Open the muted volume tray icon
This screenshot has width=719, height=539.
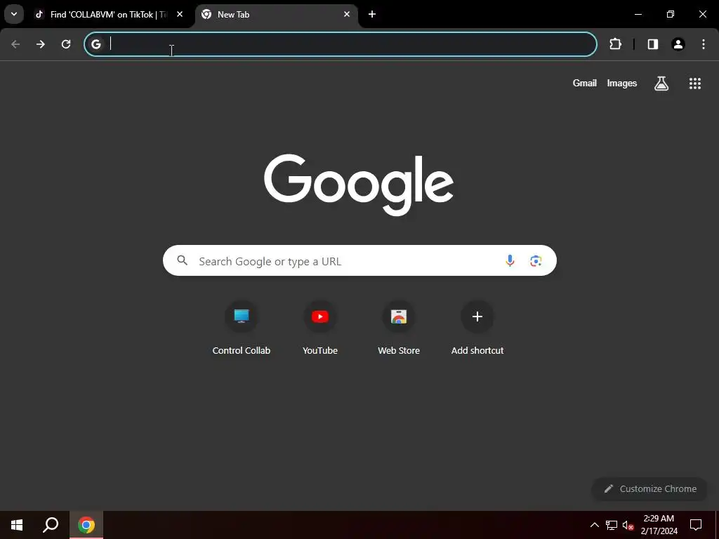pyautogui.click(x=628, y=525)
